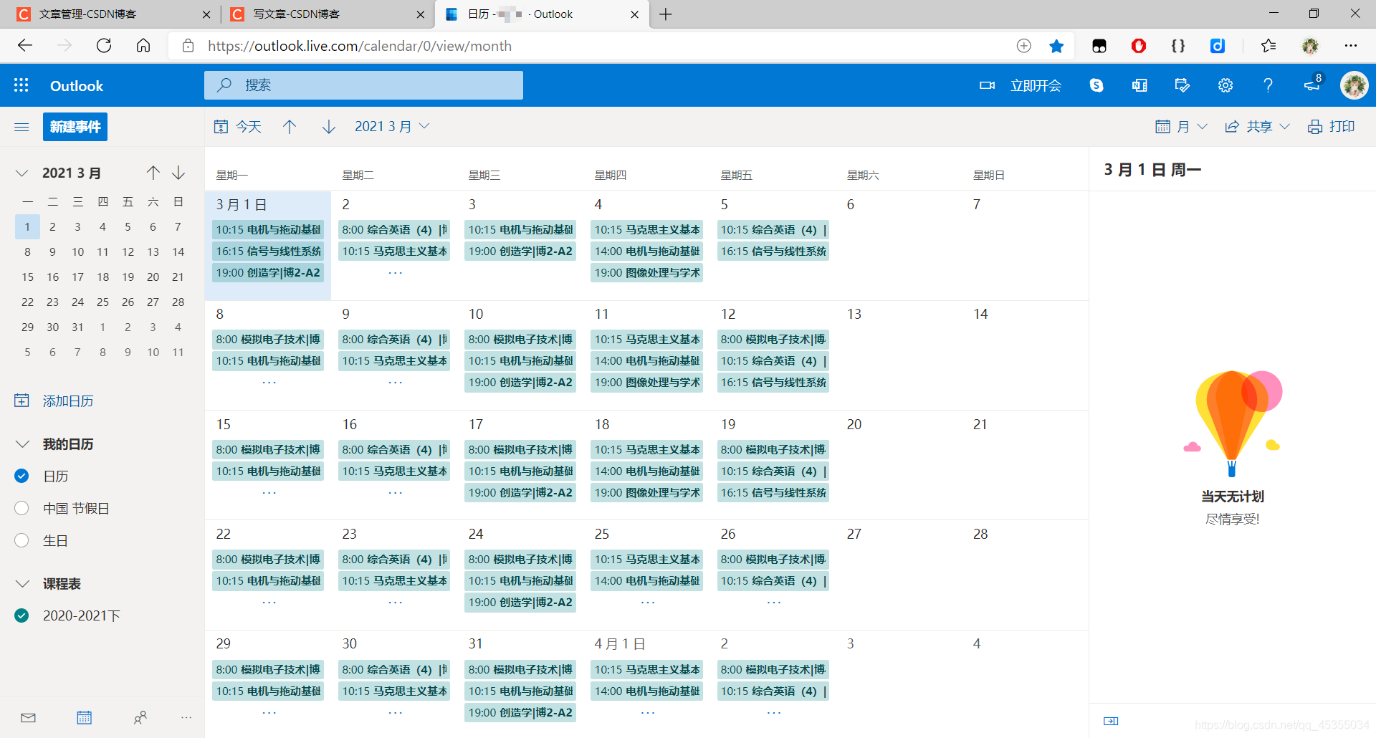Open the red Opera-style extension icon

click(1139, 46)
